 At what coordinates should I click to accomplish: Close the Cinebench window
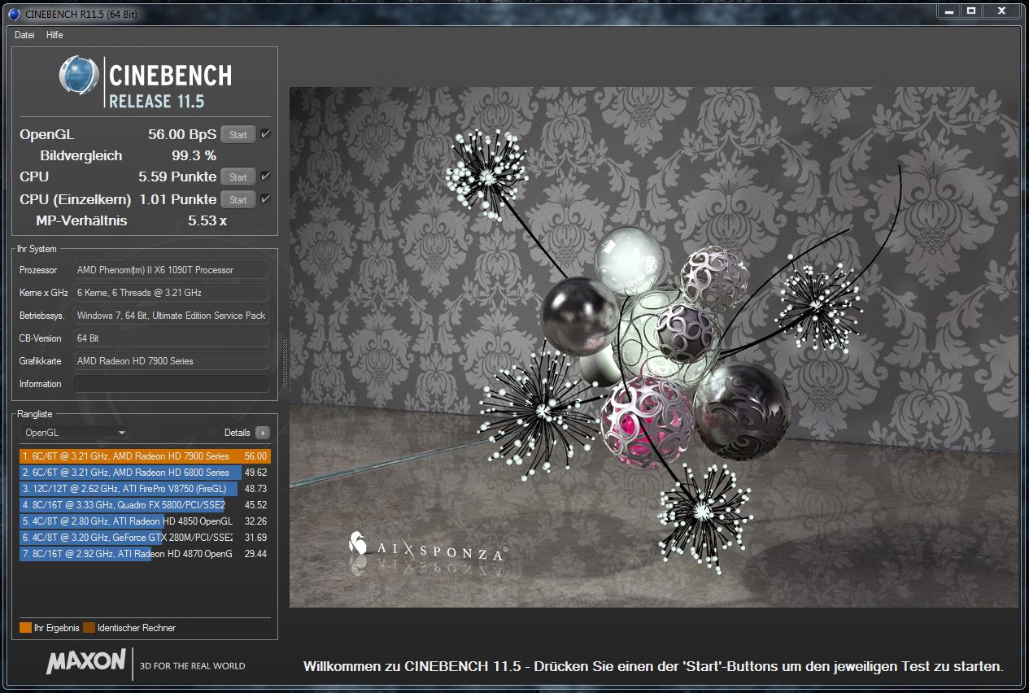pos(1001,10)
